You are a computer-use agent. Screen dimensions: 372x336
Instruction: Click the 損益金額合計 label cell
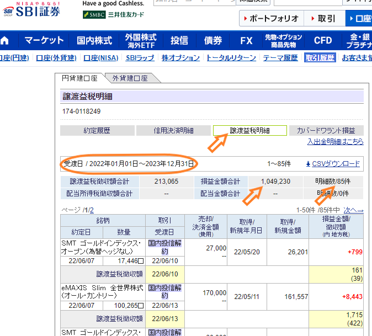coord(220,182)
